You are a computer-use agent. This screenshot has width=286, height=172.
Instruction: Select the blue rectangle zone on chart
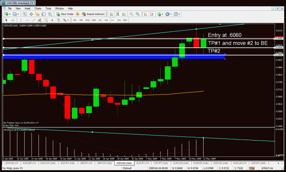click(114, 57)
